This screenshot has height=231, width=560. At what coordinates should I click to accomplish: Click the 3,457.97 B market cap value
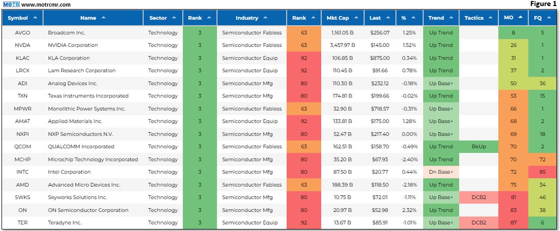click(x=343, y=45)
